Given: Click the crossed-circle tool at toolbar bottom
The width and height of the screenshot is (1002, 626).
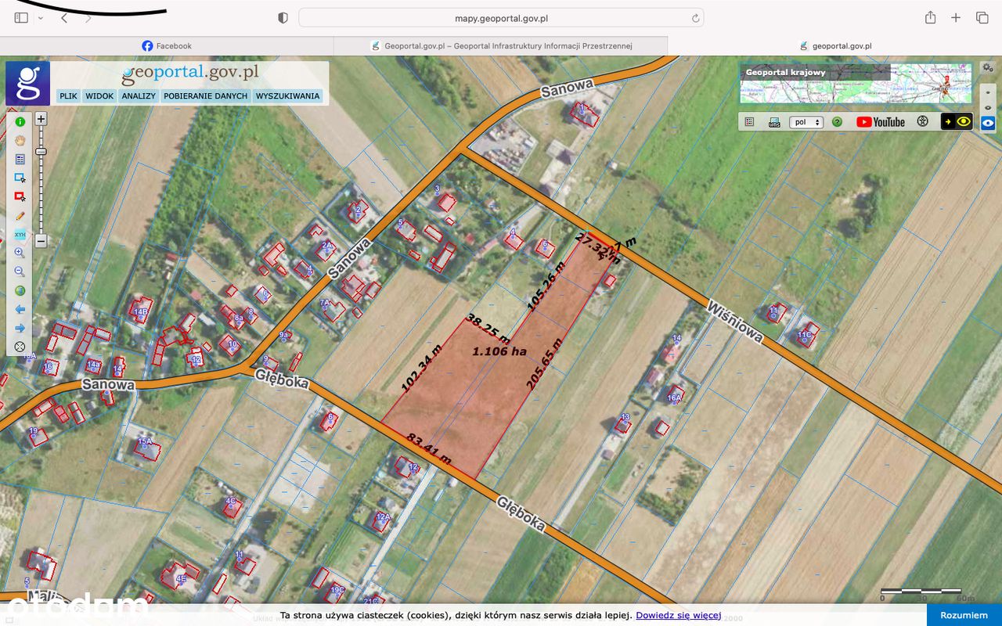Looking at the screenshot, I should 20,347.
